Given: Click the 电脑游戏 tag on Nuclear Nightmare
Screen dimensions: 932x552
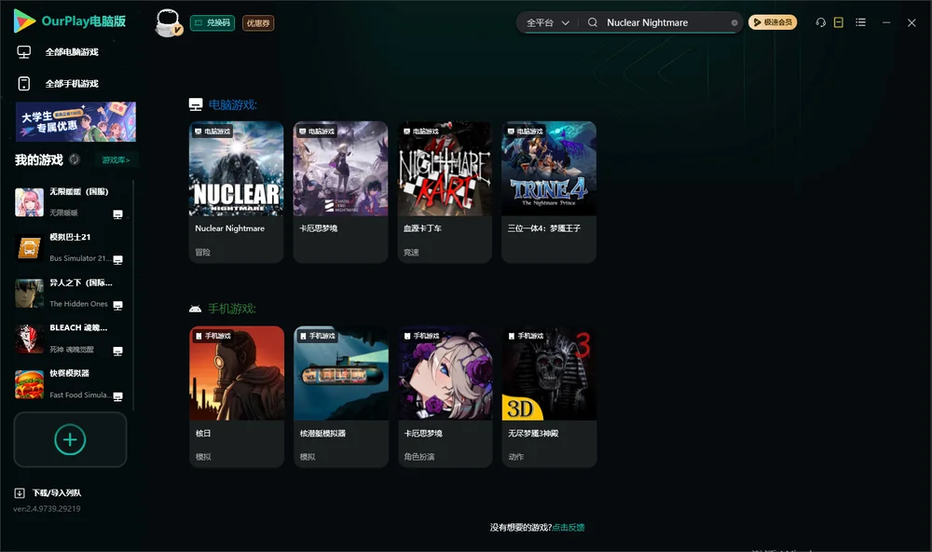Looking at the screenshot, I should click(x=212, y=131).
